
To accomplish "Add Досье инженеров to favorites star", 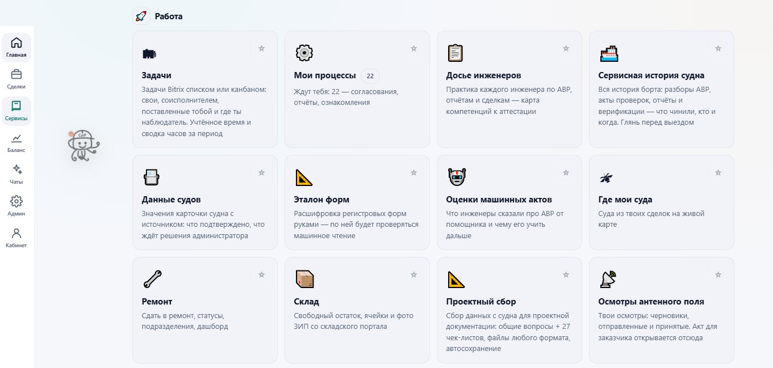I will click(566, 49).
